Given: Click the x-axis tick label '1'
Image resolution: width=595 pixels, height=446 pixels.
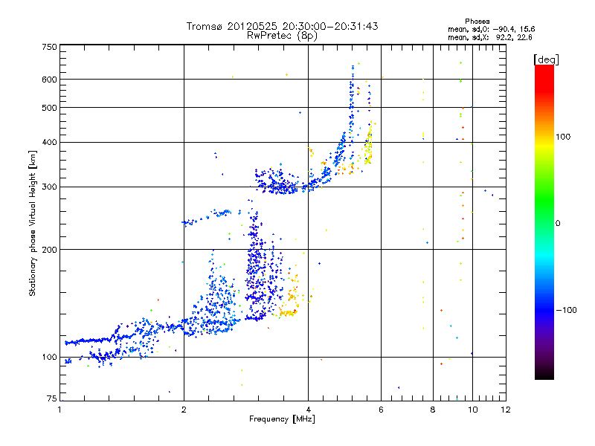Looking at the screenshot, I should [x=59, y=410].
